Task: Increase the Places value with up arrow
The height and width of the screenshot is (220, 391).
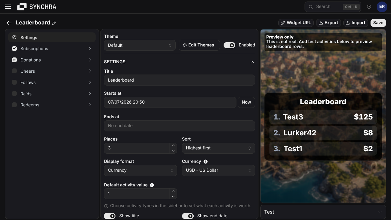Action: tap(173, 145)
